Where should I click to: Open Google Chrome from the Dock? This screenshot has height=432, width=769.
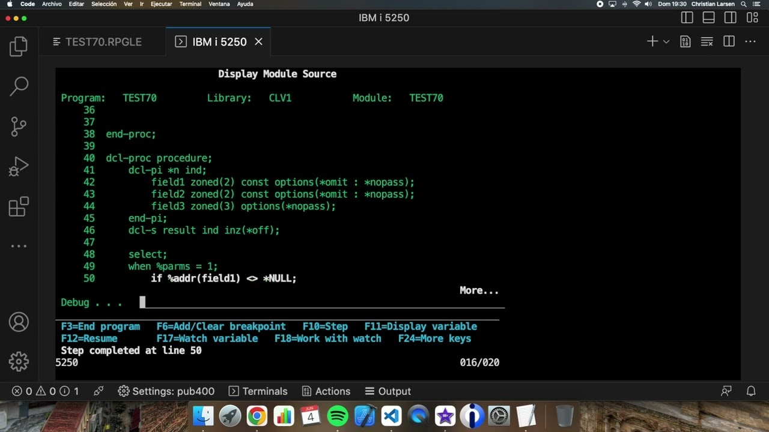[257, 416]
